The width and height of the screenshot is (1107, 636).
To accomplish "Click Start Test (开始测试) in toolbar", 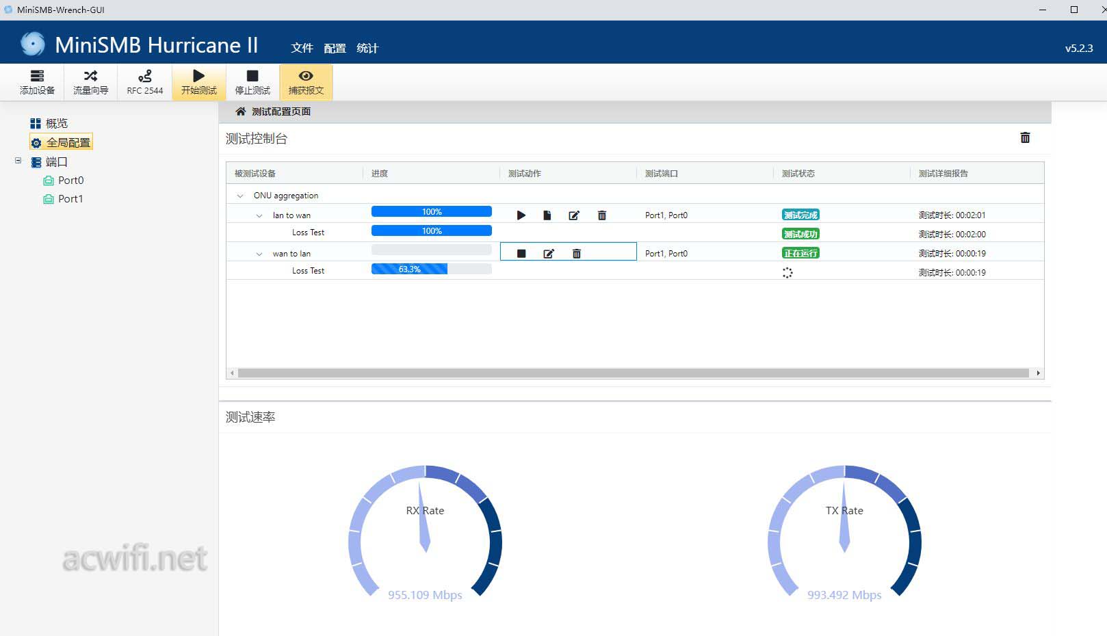I will point(198,82).
